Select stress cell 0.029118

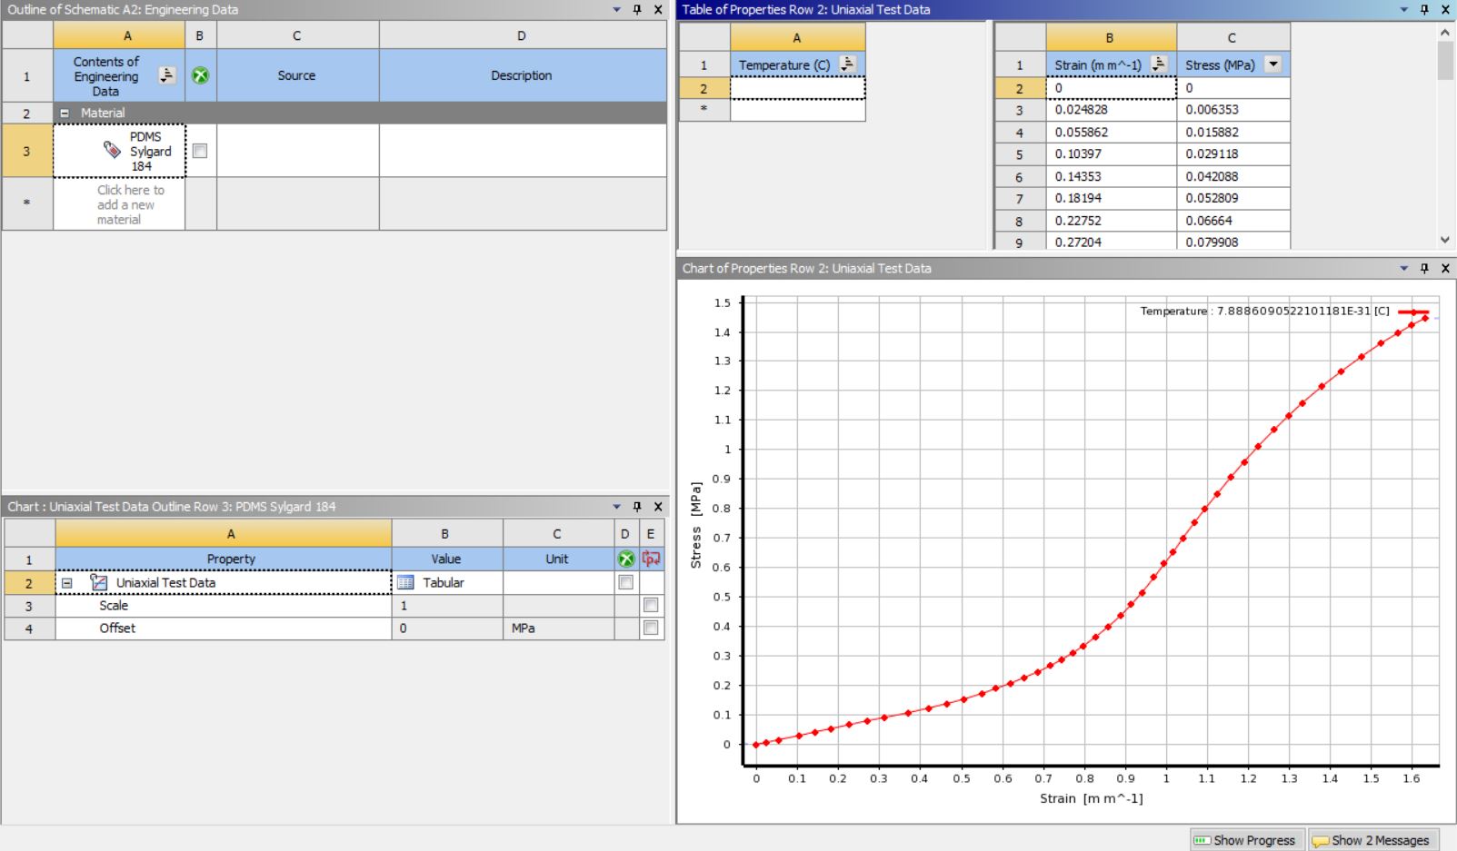(x=1233, y=154)
